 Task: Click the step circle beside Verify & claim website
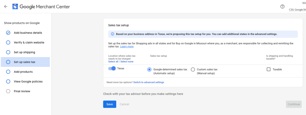8,42
